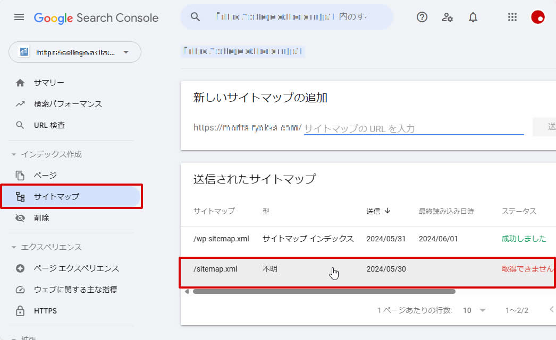556x340 pixels.
Task: Open the hamburger main menu
Action: (x=19, y=18)
